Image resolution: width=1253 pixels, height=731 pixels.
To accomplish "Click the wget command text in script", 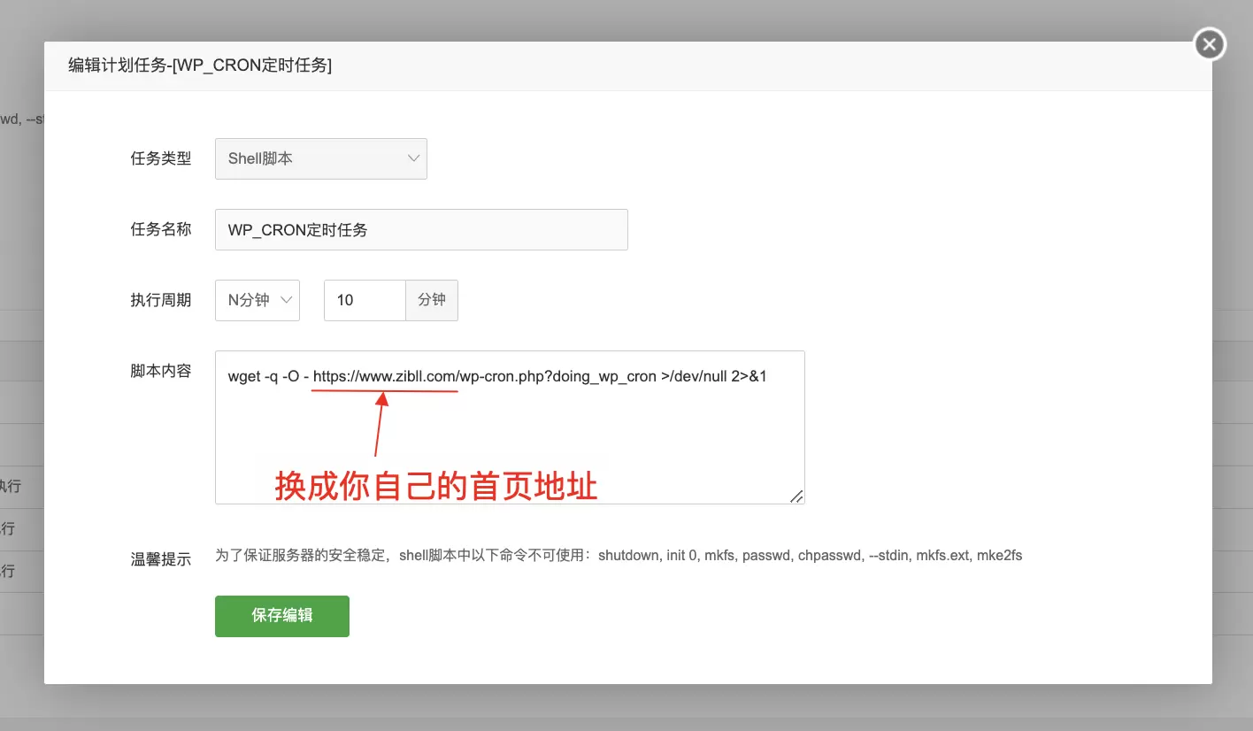I will pos(497,376).
